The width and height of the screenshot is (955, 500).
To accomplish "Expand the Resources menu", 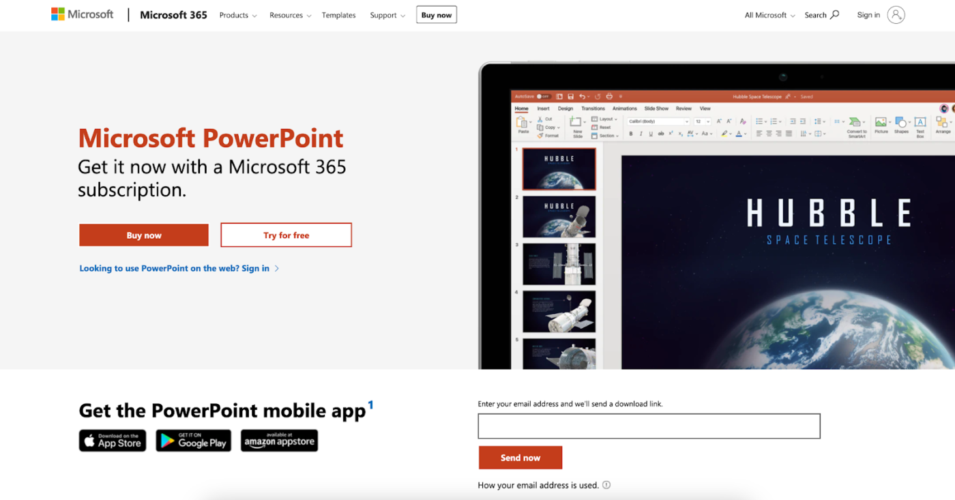I will [x=290, y=15].
